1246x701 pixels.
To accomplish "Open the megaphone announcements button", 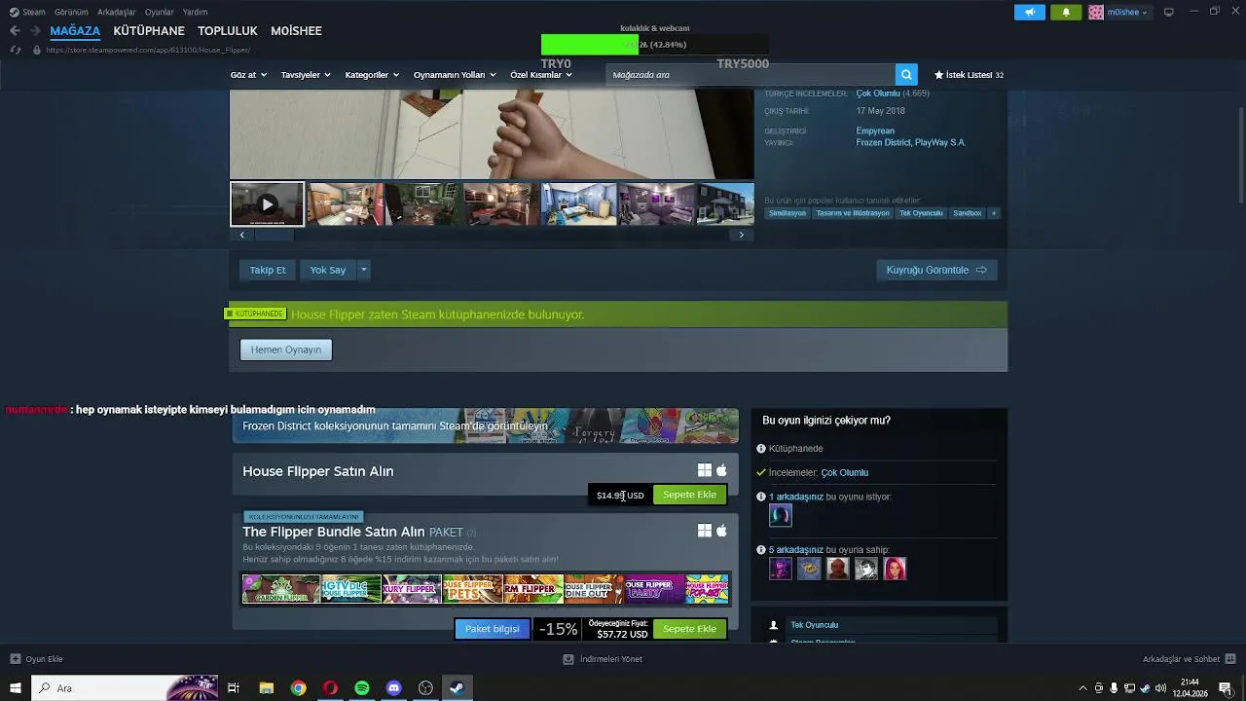I will (x=1030, y=12).
